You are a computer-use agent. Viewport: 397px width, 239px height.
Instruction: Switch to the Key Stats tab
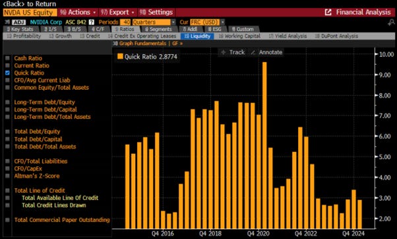tap(20, 29)
